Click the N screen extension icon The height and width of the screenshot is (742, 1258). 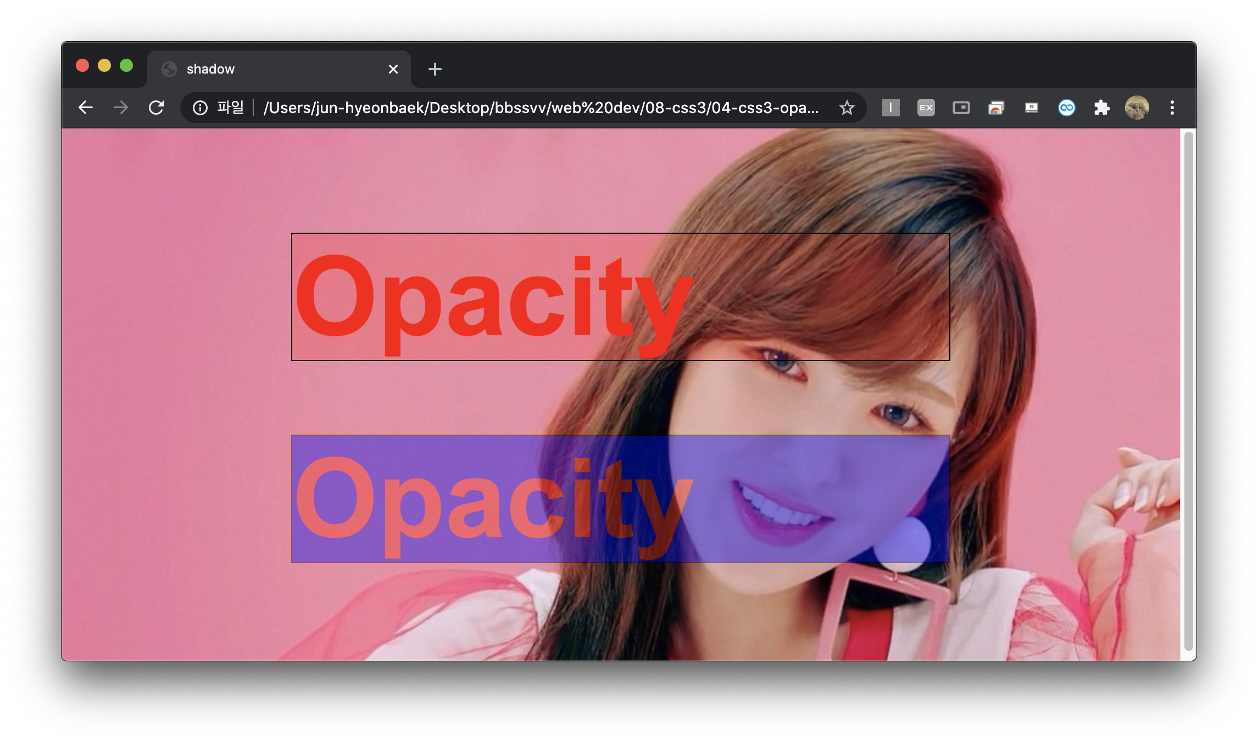tap(1031, 108)
